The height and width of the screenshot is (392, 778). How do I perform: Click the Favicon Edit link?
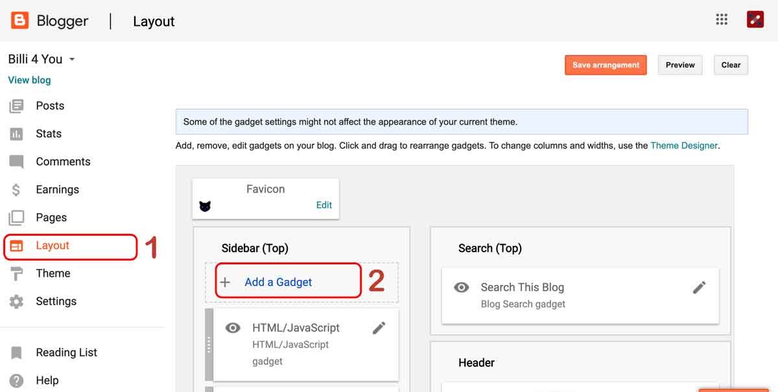tap(324, 205)
